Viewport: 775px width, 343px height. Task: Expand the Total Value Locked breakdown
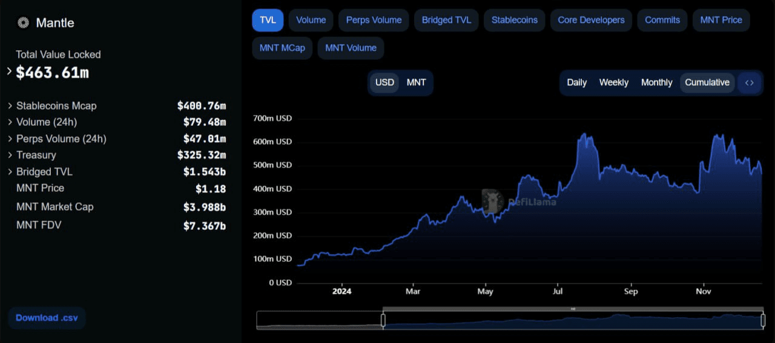9,71
